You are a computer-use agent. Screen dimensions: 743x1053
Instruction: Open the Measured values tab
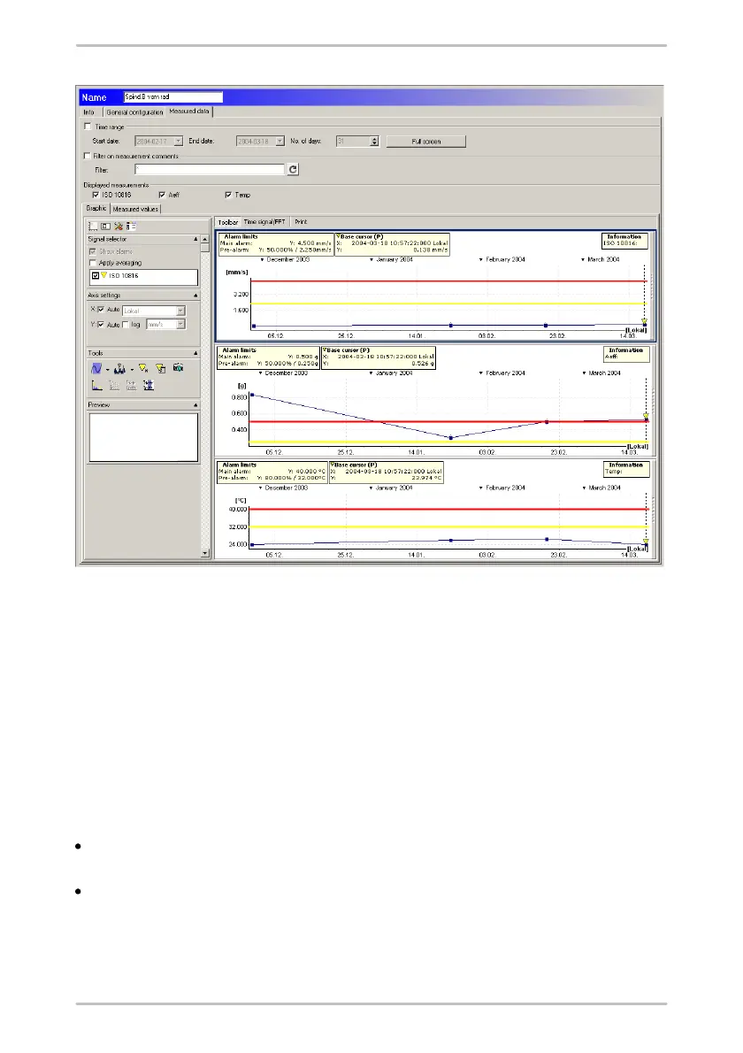point(135,209)
